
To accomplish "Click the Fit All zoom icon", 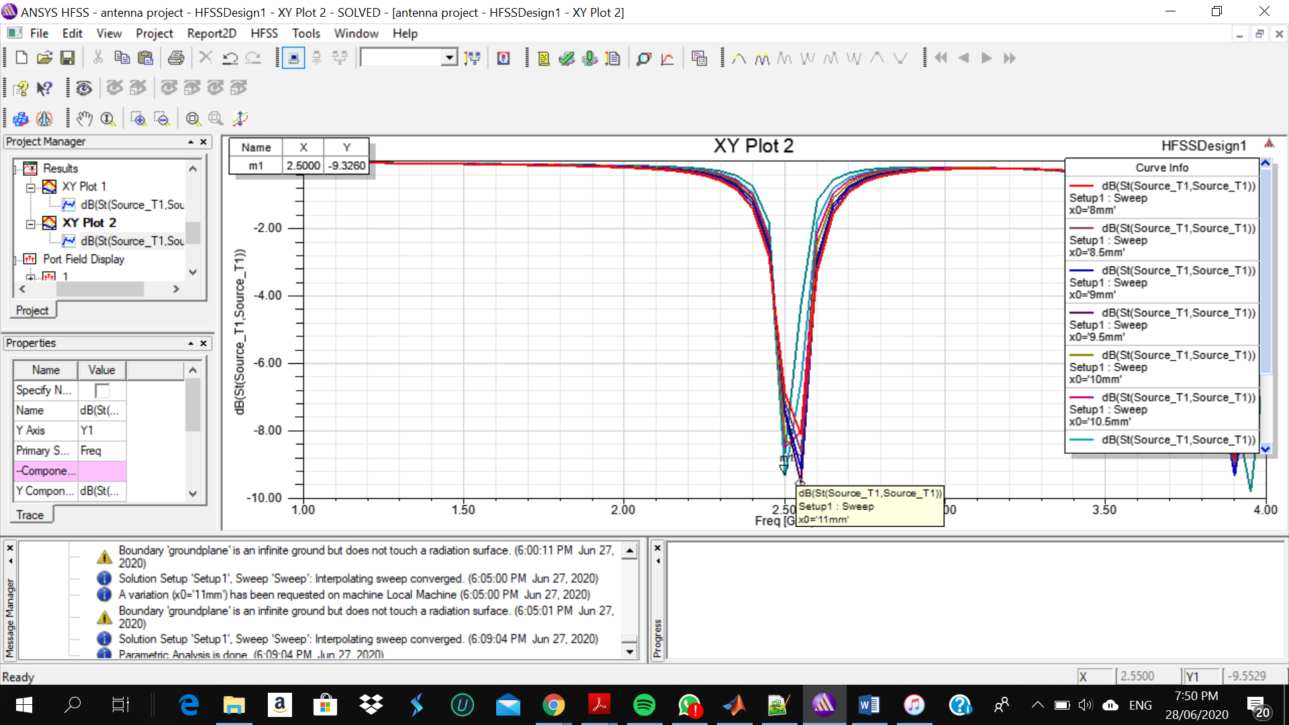I will (x=193, y=119).
